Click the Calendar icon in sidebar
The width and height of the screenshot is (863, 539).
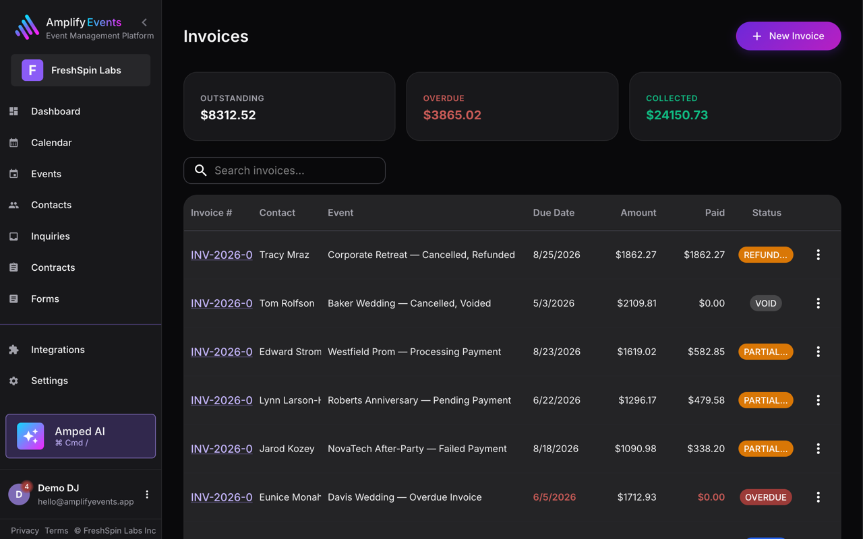(x=13, y=143)
